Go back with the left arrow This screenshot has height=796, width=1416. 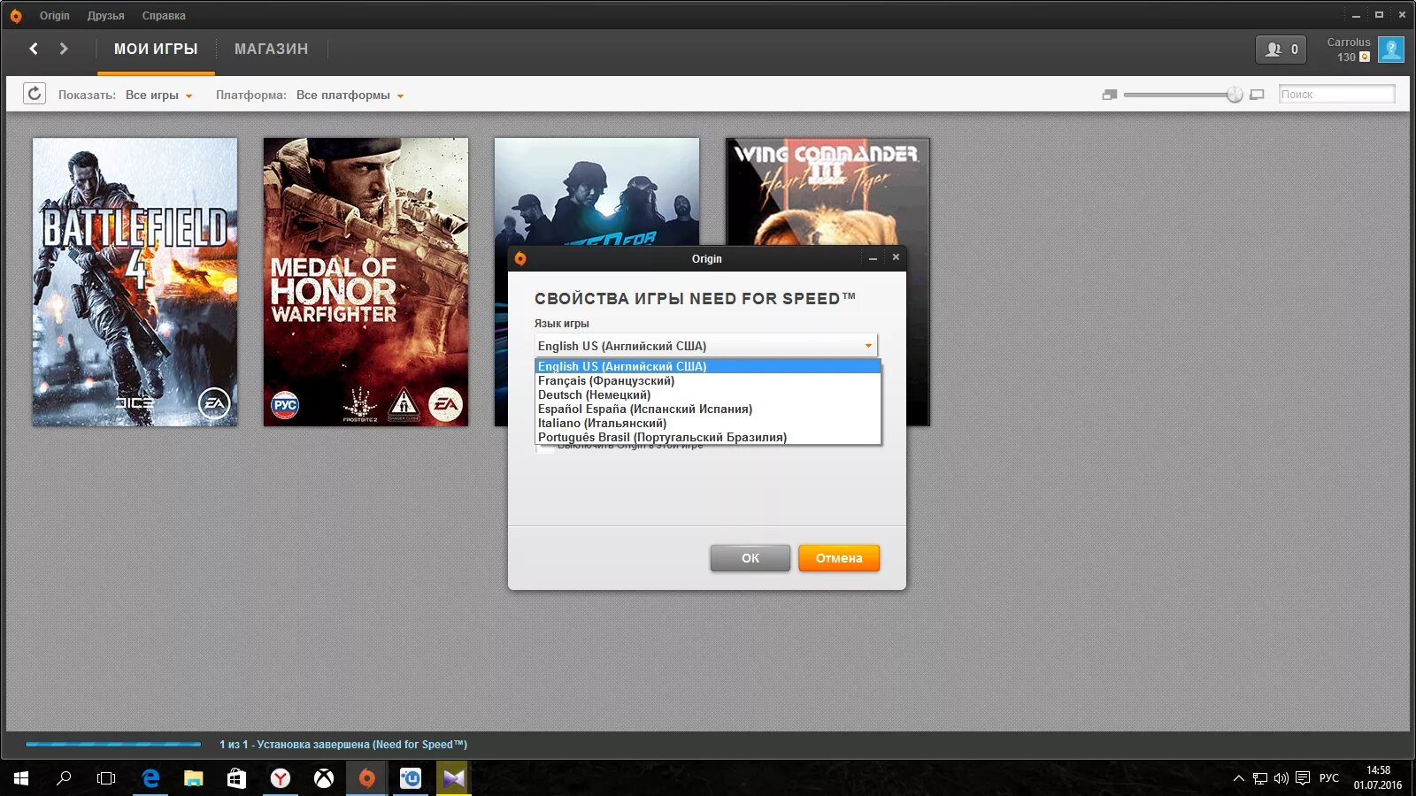(x=34, y=49)
